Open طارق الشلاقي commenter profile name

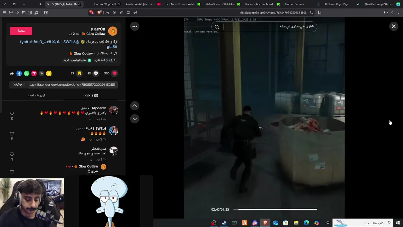[99, 149]
